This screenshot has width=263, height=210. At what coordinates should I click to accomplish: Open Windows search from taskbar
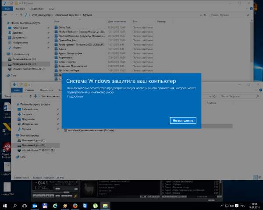pos(15,206)
